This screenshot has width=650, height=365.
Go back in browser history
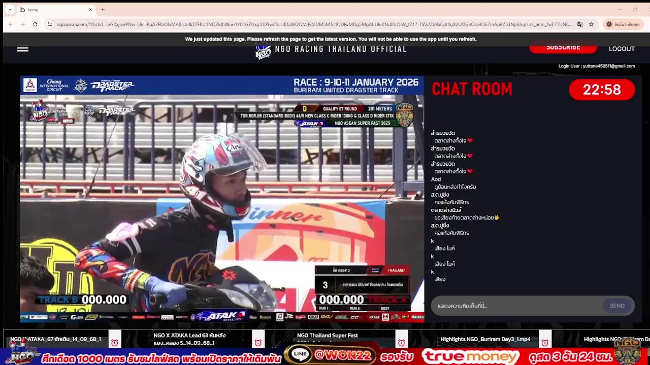click(x=11, y=24)
